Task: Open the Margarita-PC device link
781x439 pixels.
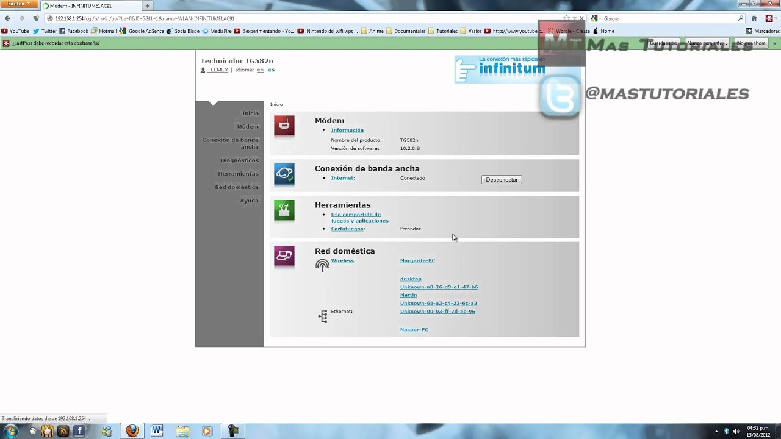Action: coord(417,260)
